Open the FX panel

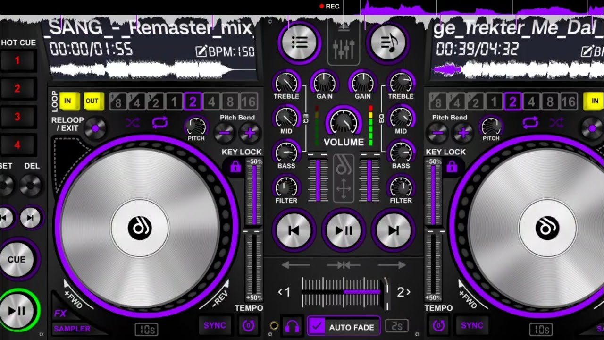tap(60, 313)
